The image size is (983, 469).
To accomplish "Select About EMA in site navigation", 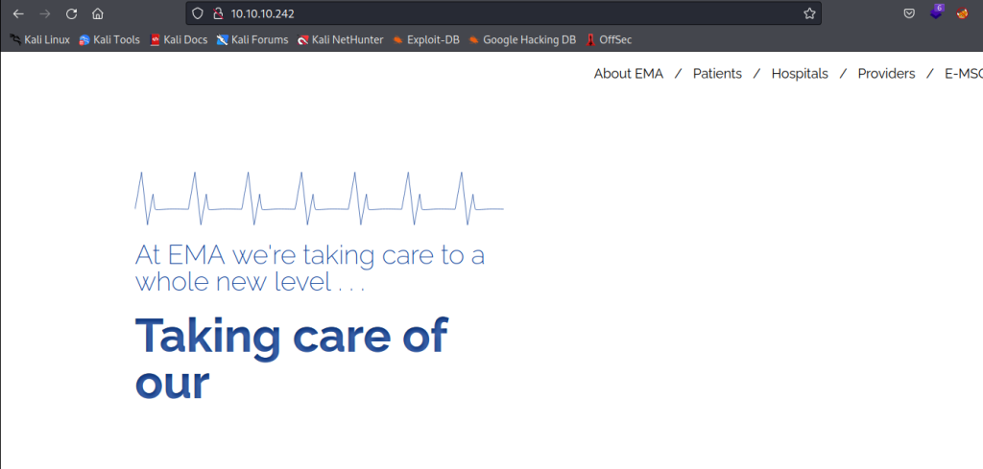I will pos(628,74).
